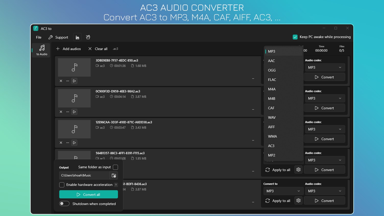Click the Convert all button

pos(88,194)
